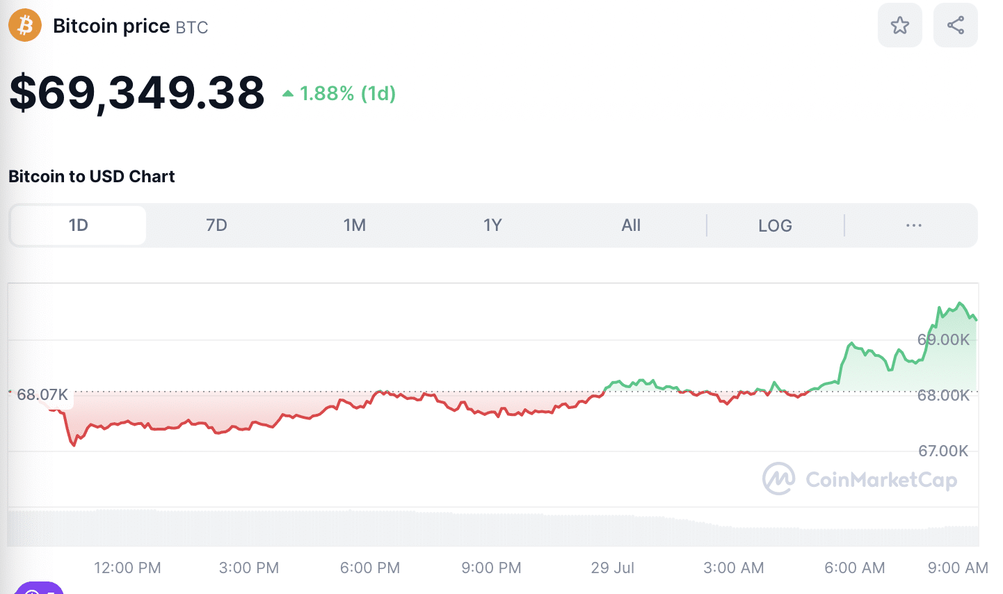1003x594 pixels.
Task: Open the share icon button
Action: (956, 26)
